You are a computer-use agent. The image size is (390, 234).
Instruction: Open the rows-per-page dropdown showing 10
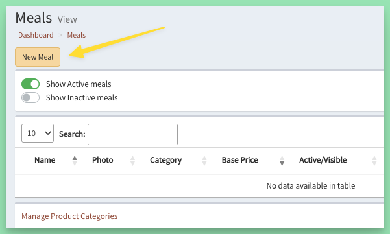point(38,134)
